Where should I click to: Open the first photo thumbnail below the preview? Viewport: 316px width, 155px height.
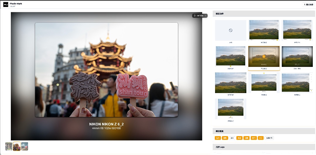(x=9, y=146)
